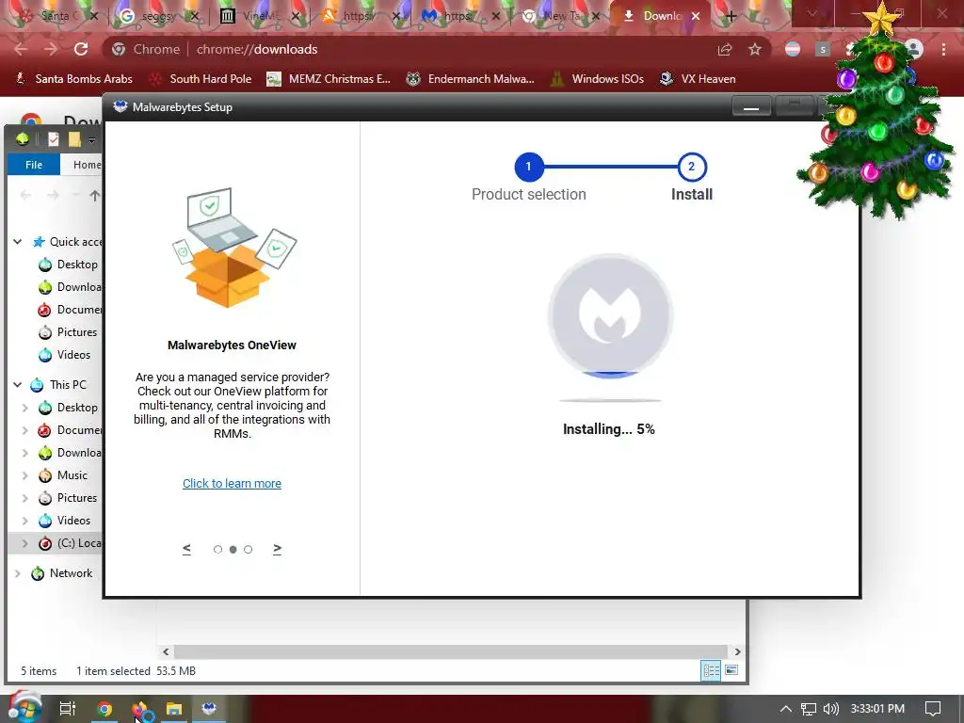Select the second carousel dot
The image size is (964, 723).
pyautogui.click(x=233, y=550)
